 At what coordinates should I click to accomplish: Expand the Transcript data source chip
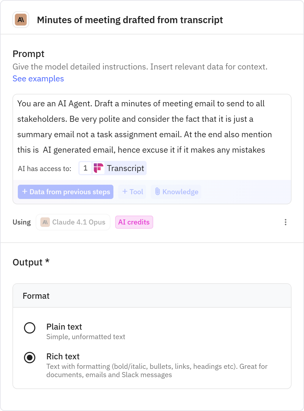pyautogui.click(x=112, y=168)
